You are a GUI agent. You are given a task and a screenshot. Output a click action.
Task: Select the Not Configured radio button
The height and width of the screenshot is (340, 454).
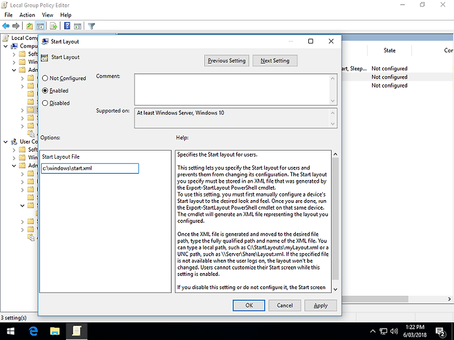45,78
